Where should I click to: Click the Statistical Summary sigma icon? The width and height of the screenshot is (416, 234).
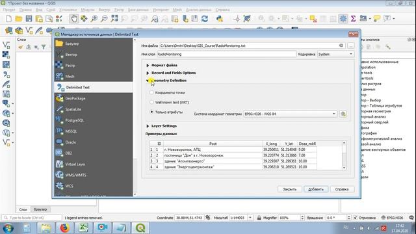tap(353, 19)
